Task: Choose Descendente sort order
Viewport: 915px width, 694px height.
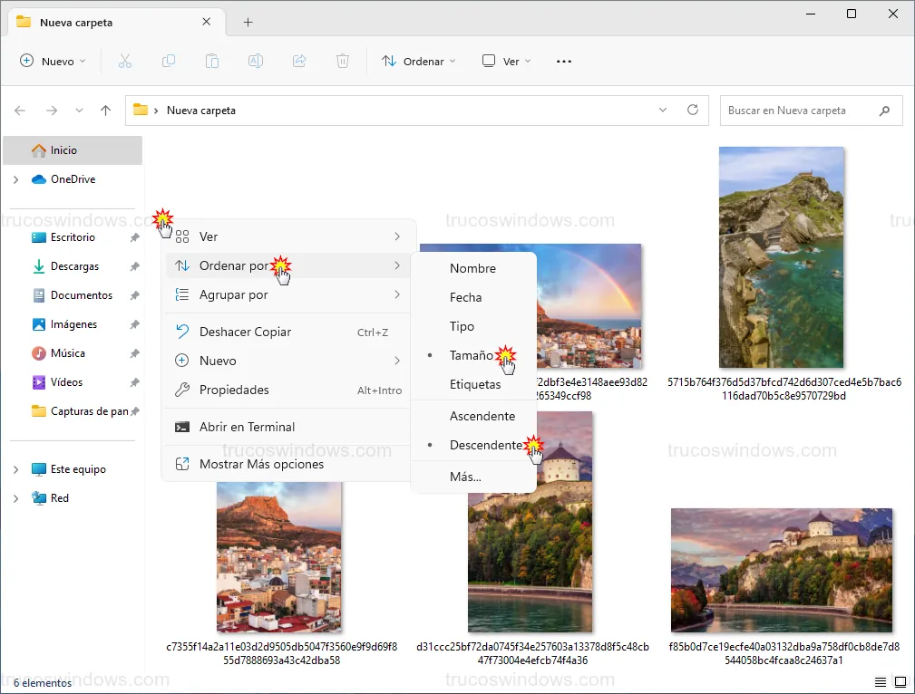Action: 485,445
